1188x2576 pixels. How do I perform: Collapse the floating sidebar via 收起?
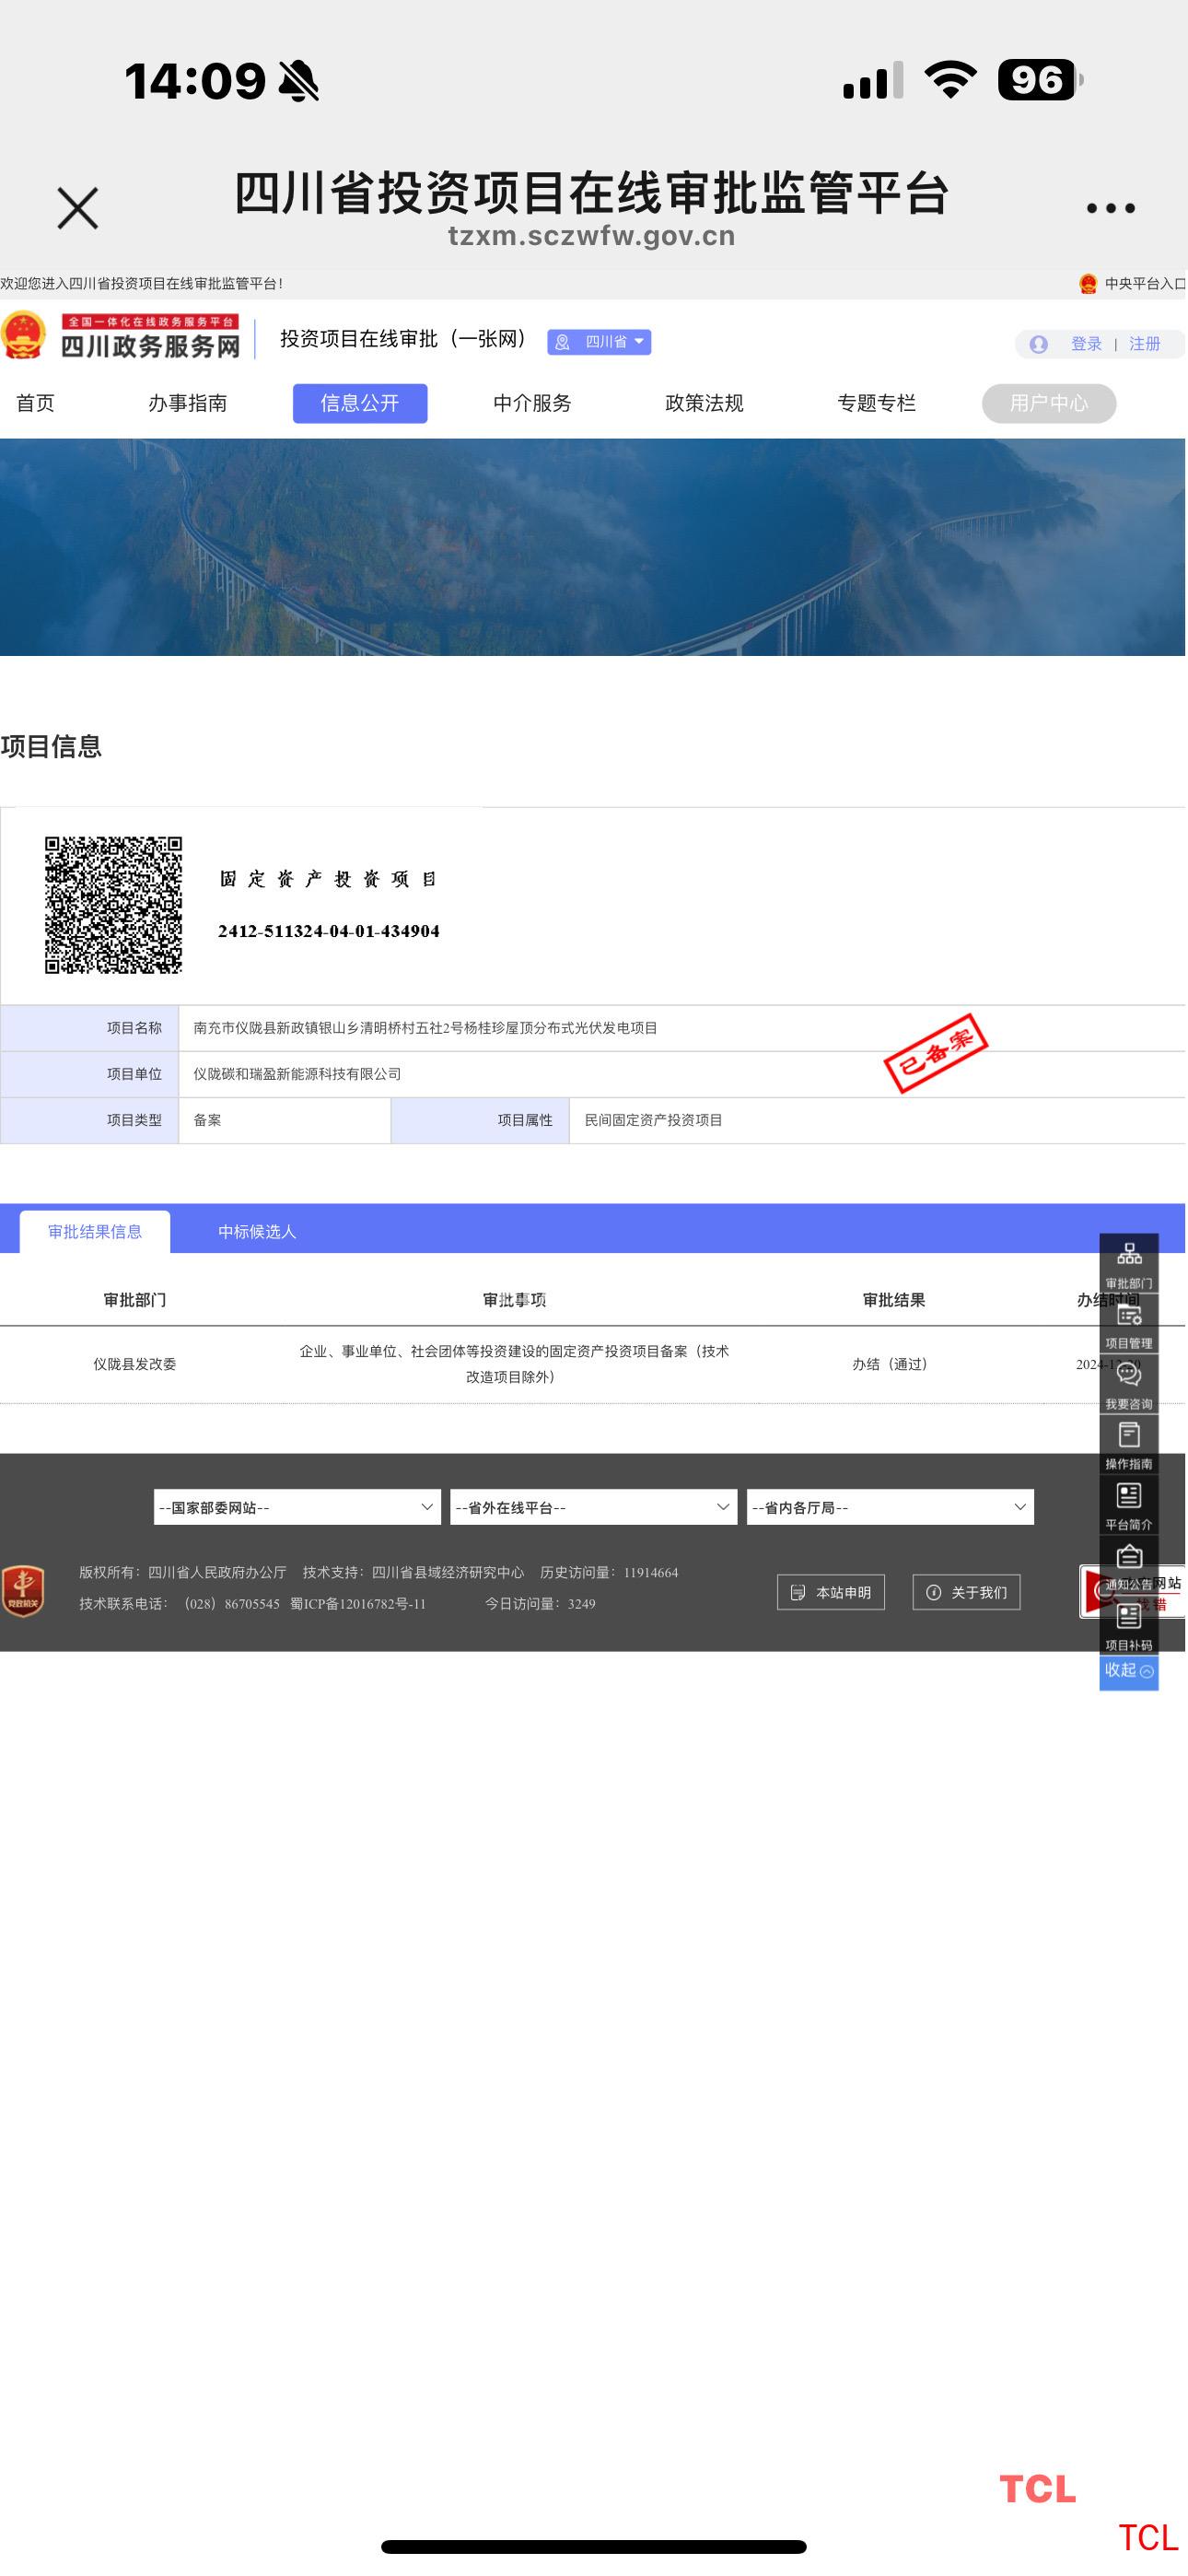[1128, 1670]
